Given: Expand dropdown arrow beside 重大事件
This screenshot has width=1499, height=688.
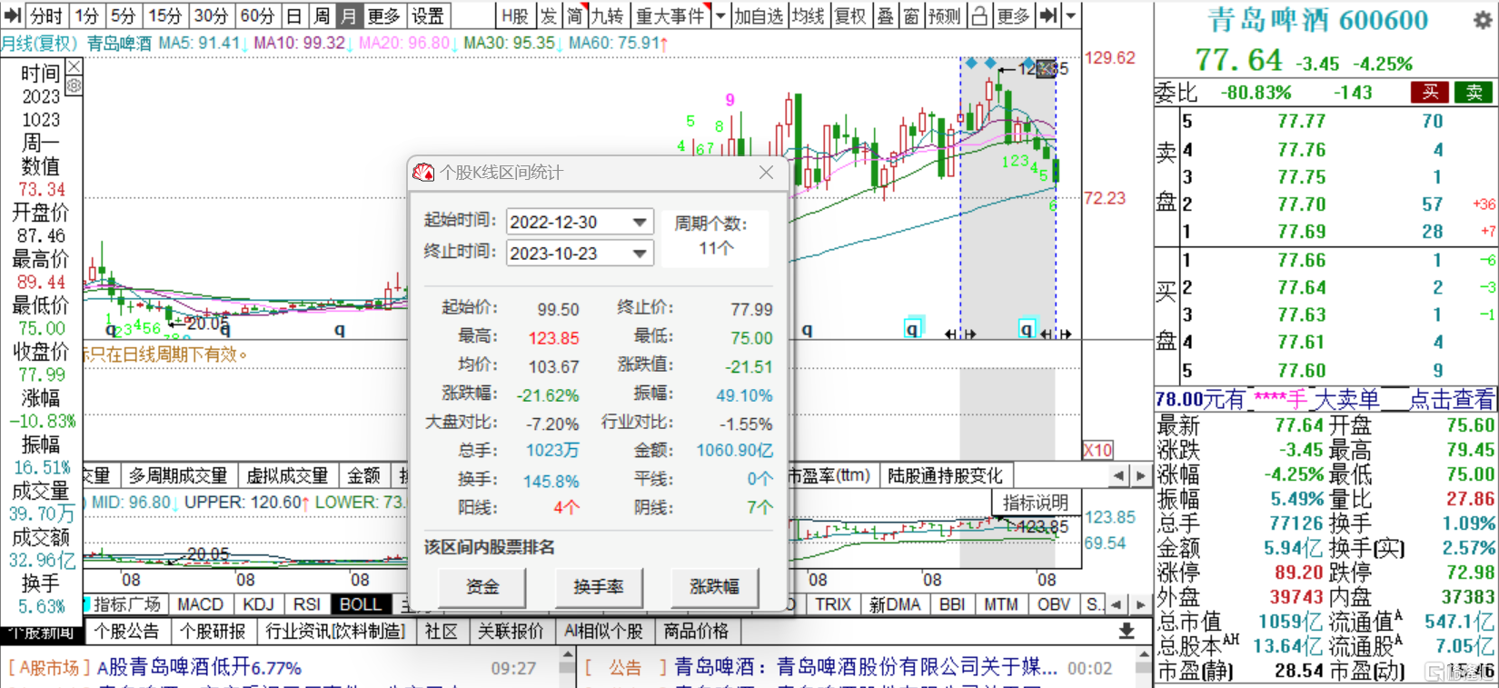Looking at the screenshot, I should (720, 15).
